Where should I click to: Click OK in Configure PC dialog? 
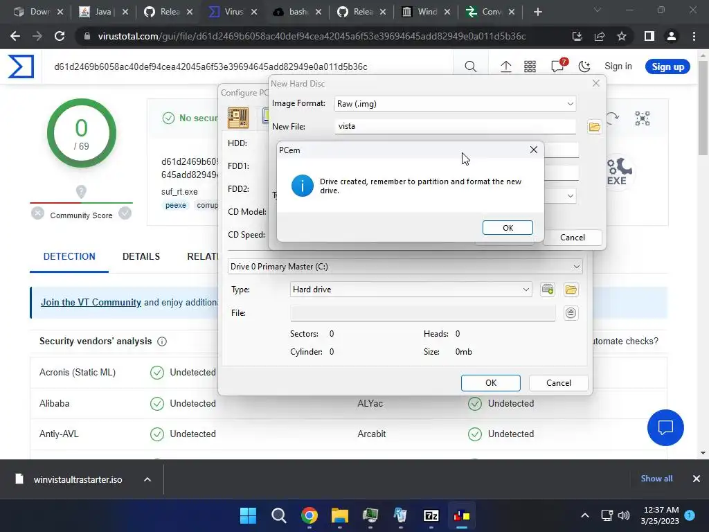click(x=491, y=382)
